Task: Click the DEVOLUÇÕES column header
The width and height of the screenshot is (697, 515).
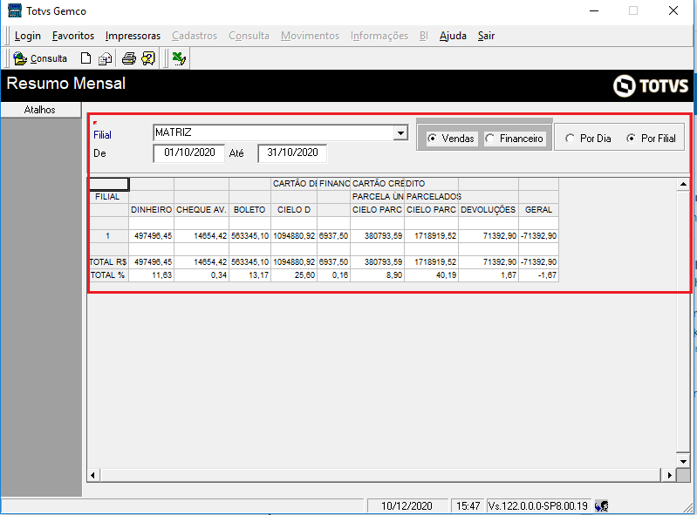Action: (489, 209)
